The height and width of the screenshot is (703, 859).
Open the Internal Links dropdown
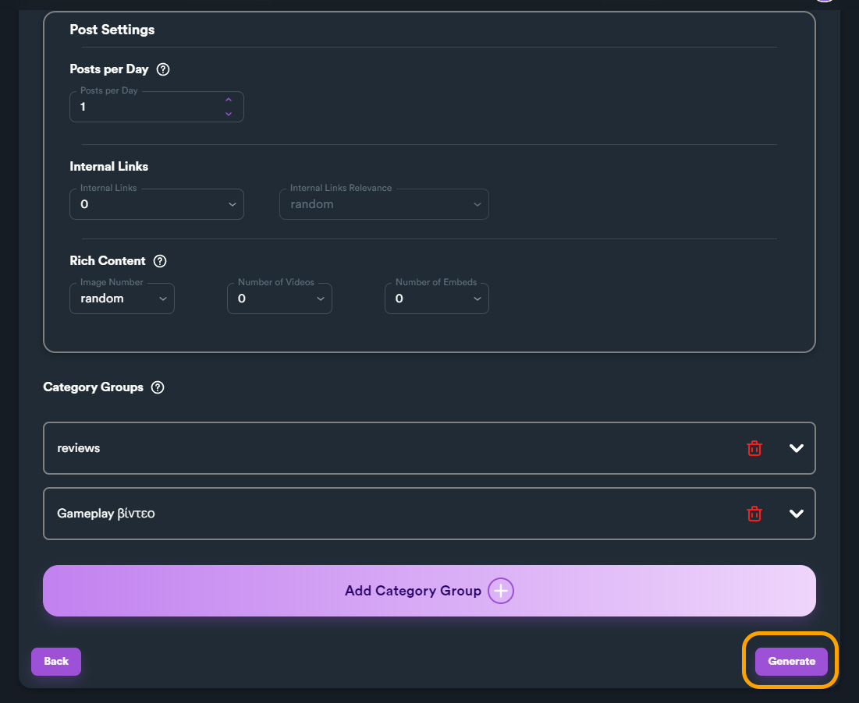point(156,204)
